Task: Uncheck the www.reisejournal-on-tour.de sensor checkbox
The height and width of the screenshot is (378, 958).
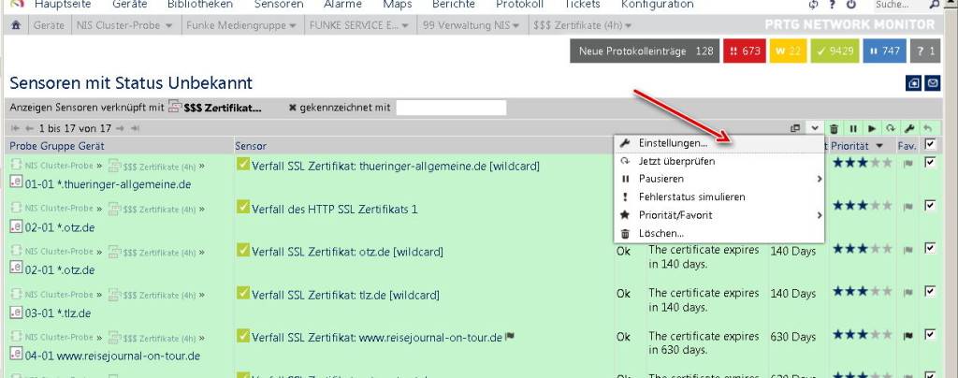Action: coord(930,334)
